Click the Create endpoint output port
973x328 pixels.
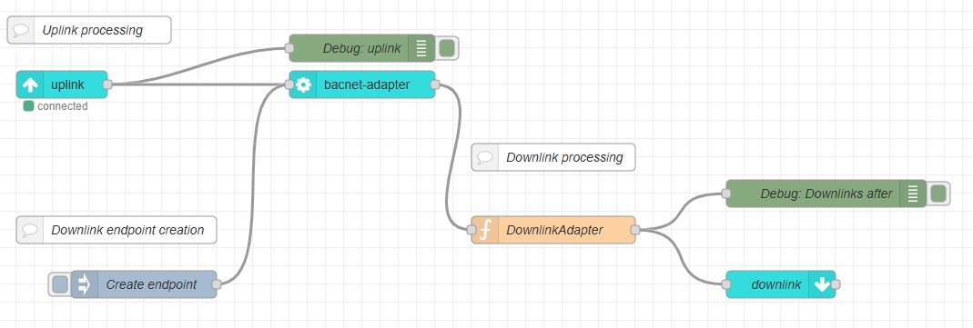[x=217, y=284]
